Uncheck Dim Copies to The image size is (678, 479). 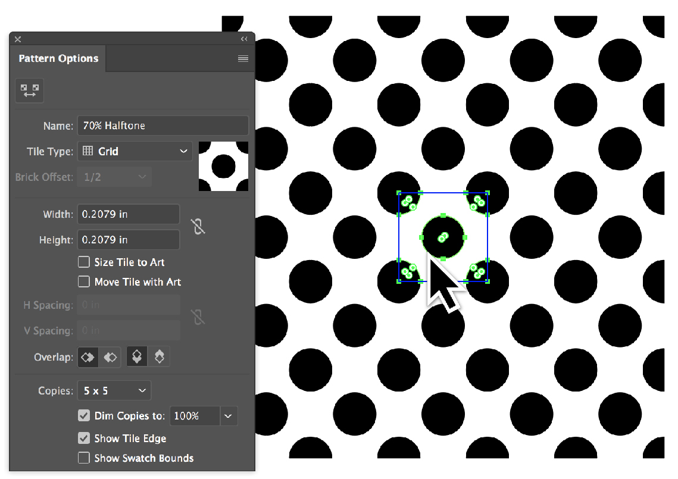84,415
